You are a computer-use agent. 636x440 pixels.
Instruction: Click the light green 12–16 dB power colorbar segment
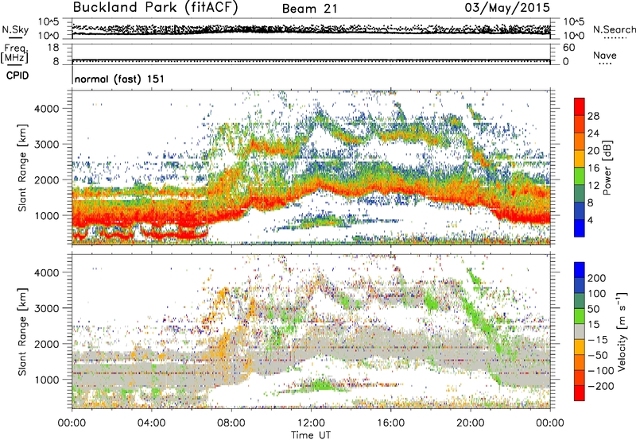pos(580,176)
